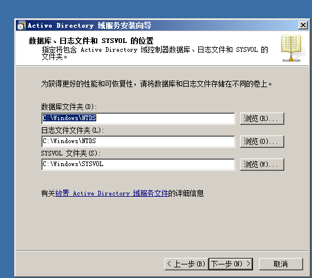Browse for database folder with 浏览(R)

pyautogui.click(x=262, y=118)
